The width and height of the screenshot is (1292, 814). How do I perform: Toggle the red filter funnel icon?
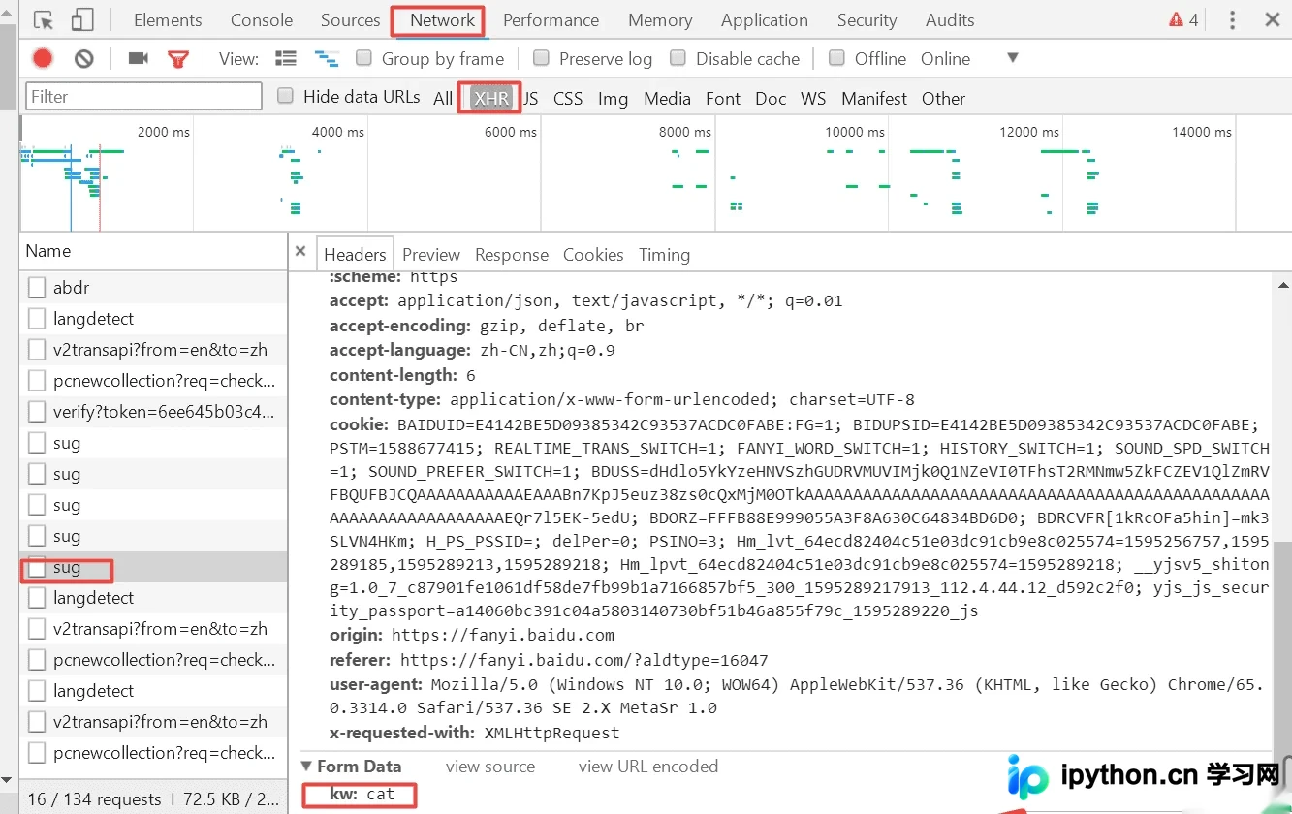[177, 59]
